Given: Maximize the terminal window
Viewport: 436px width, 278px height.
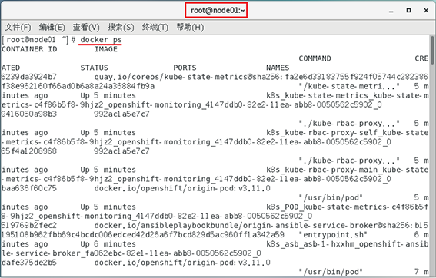Looking at the screenshot, I should pos(408,10).
